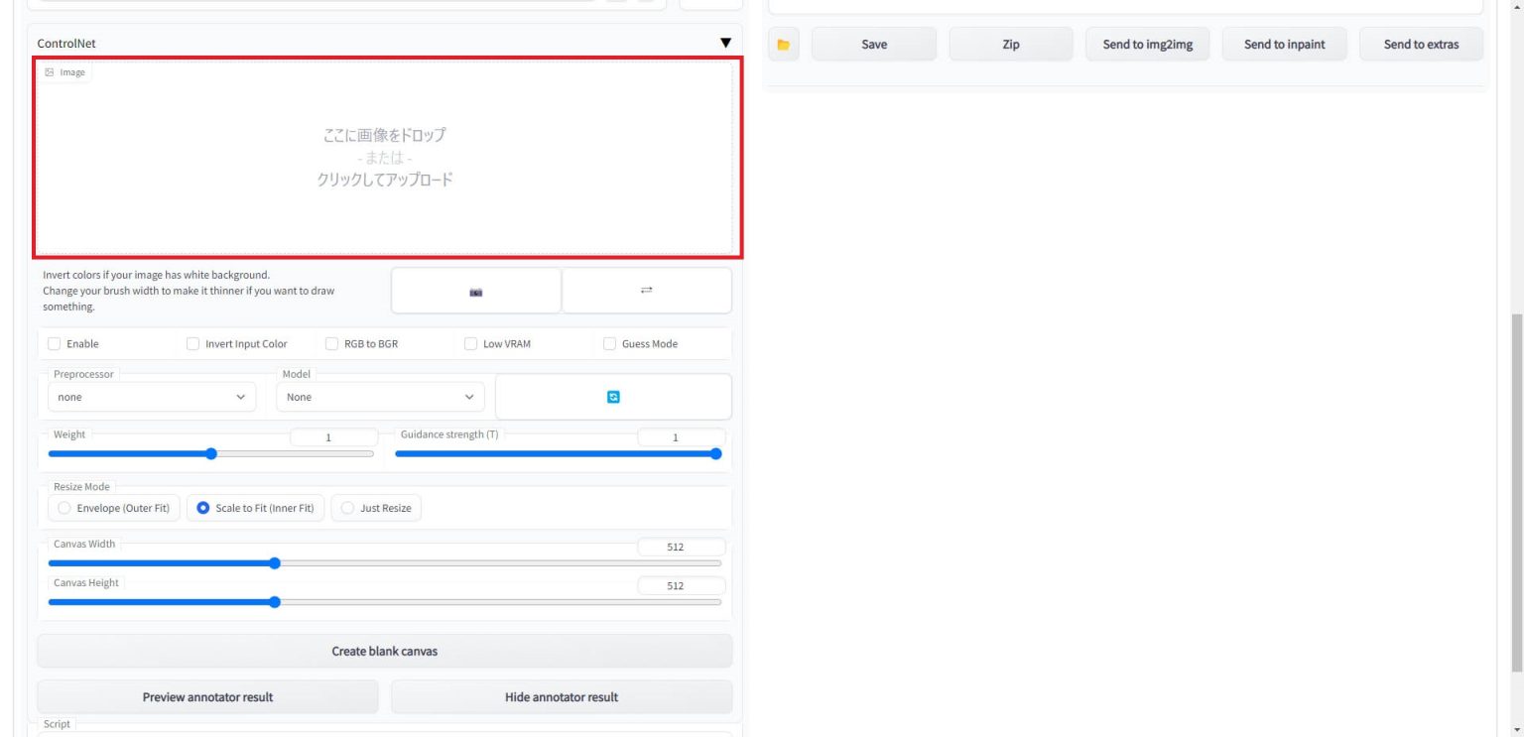Click the Canvas Width slider handle

coord(275,563)
